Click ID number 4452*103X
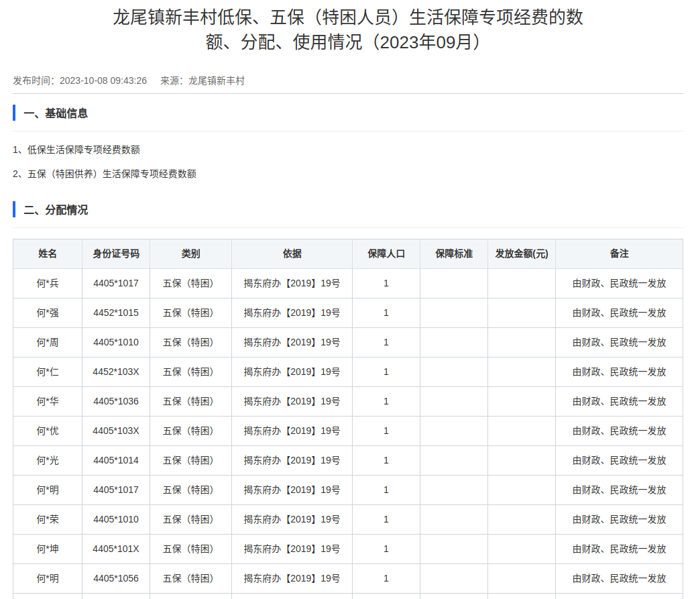696x599 pixels. (x=116, y=372)
